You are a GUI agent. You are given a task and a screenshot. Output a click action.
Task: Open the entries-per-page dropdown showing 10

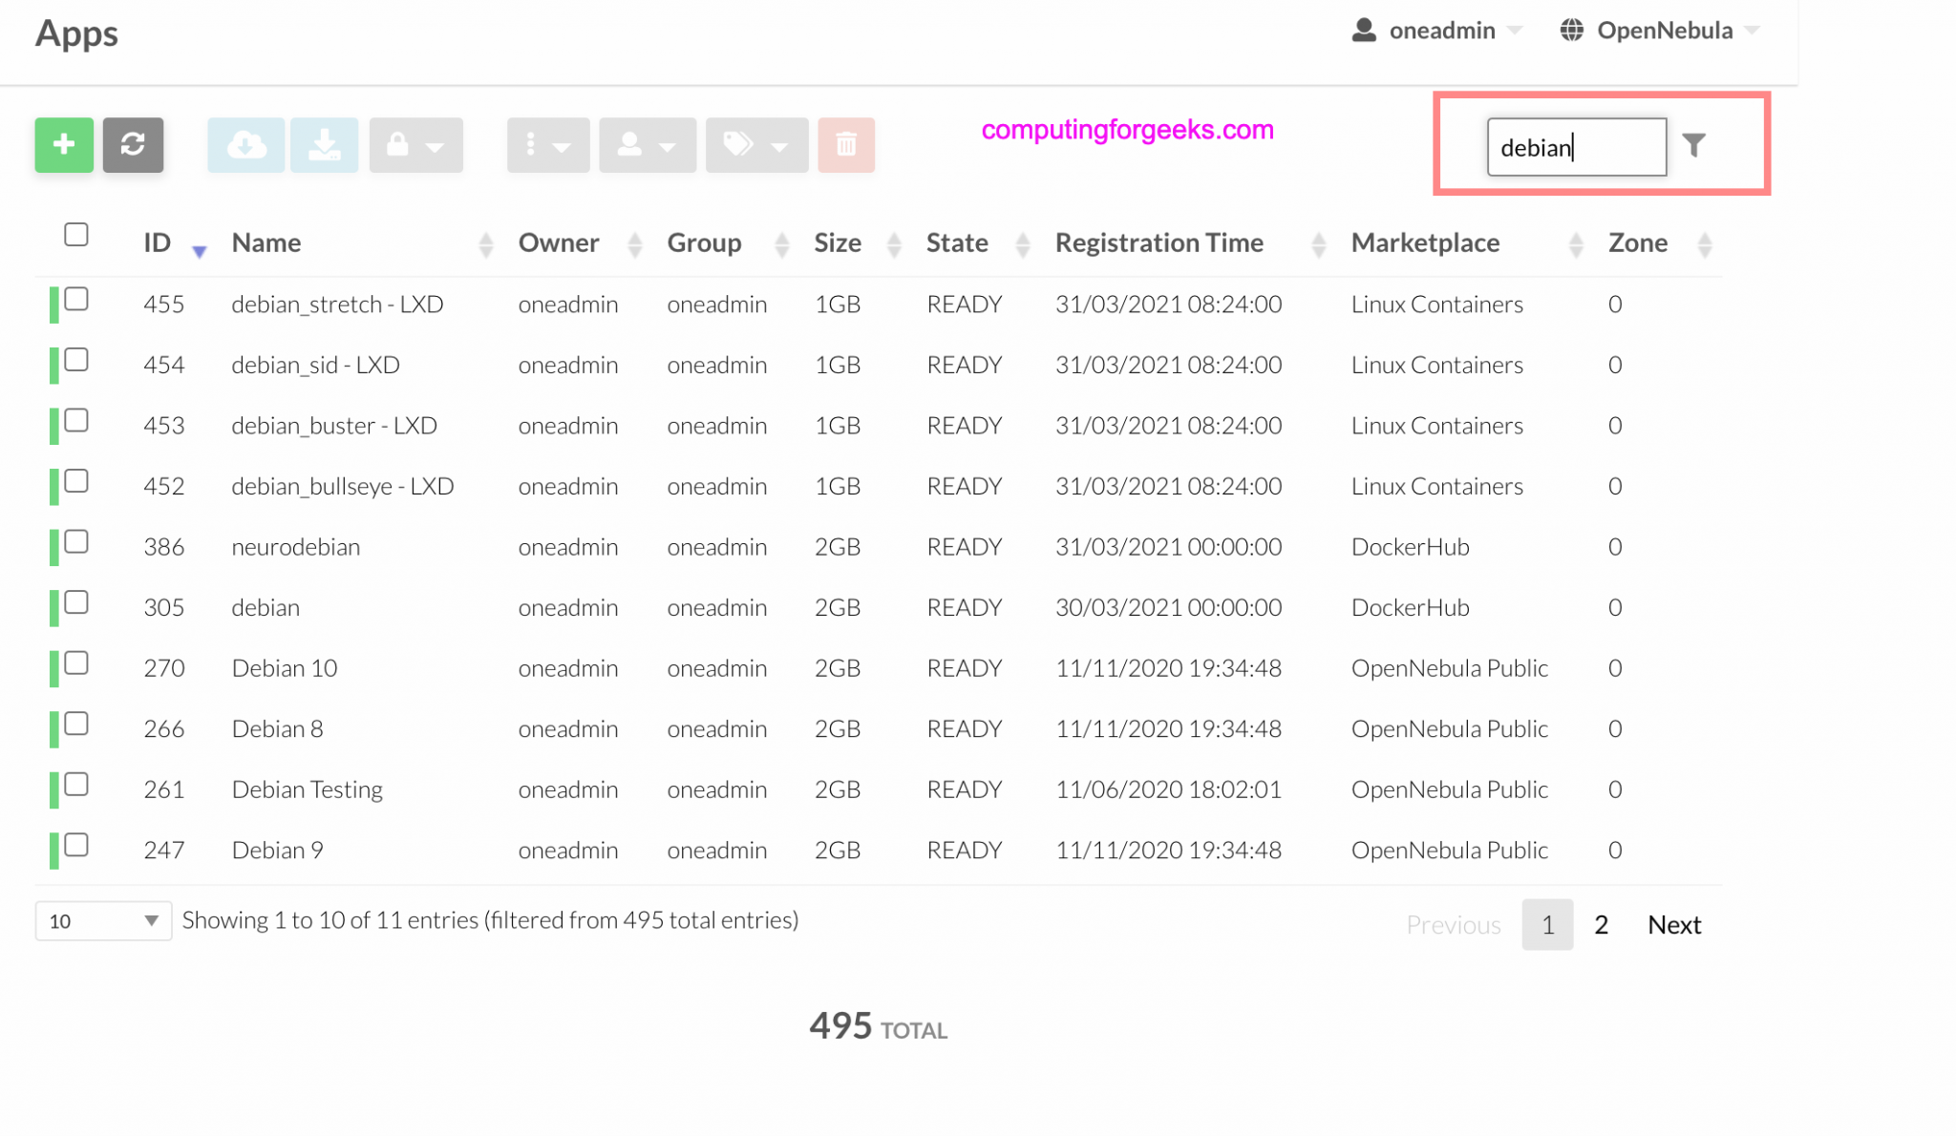point(102,920)
